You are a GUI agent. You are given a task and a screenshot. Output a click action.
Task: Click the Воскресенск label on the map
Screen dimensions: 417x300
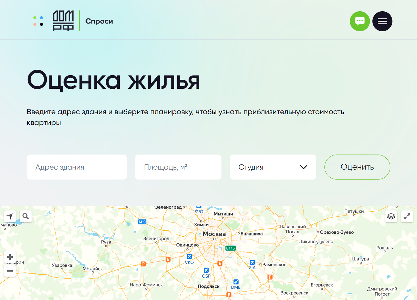pyautogui.click(x=294, y=293)
